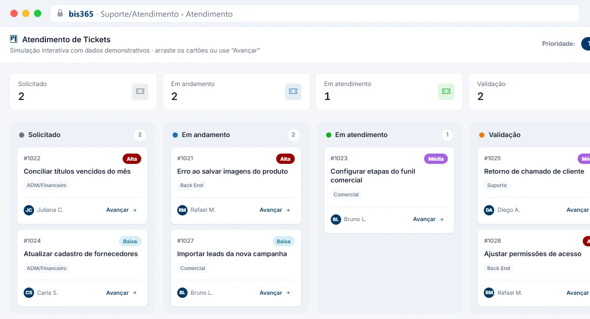Click BL avatar on ticket #1023

(x=336, y=220)
